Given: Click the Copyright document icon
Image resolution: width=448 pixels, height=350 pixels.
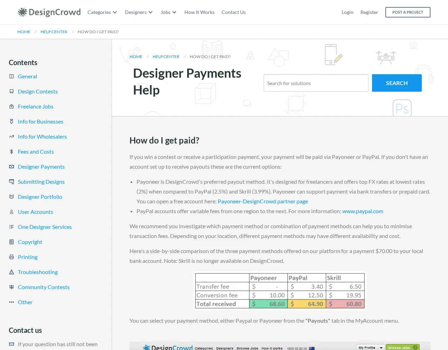Looking at the screenshot, I should 12,242.
